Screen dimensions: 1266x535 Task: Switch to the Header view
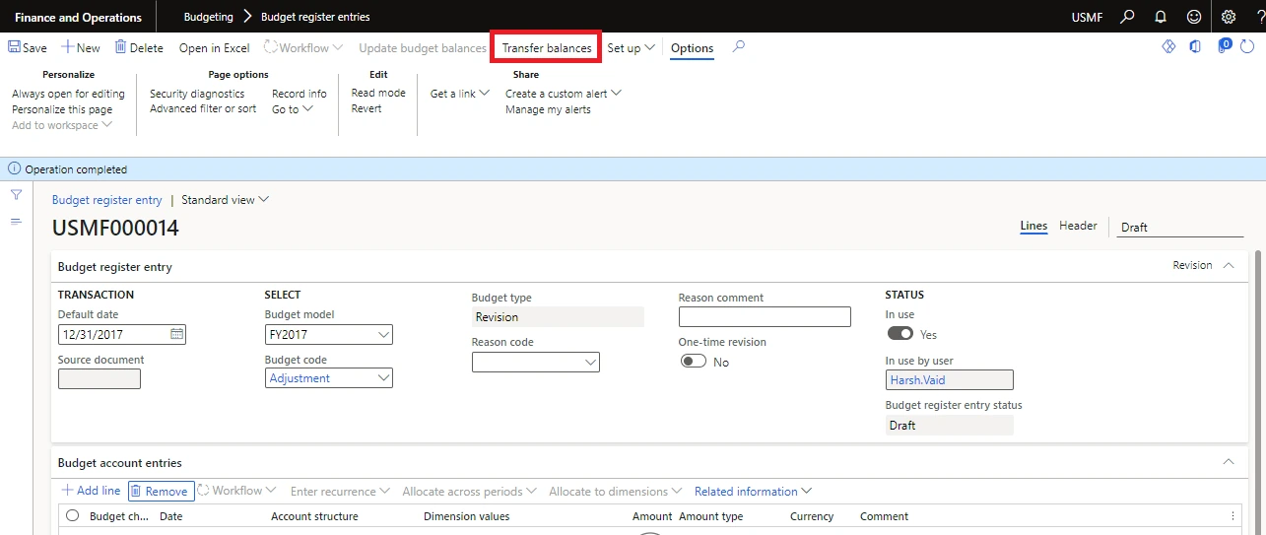[1078, 226]
